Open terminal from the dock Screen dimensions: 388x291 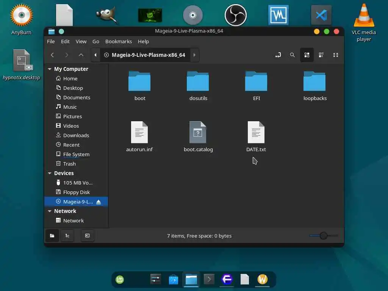click(x=209, y=279)
